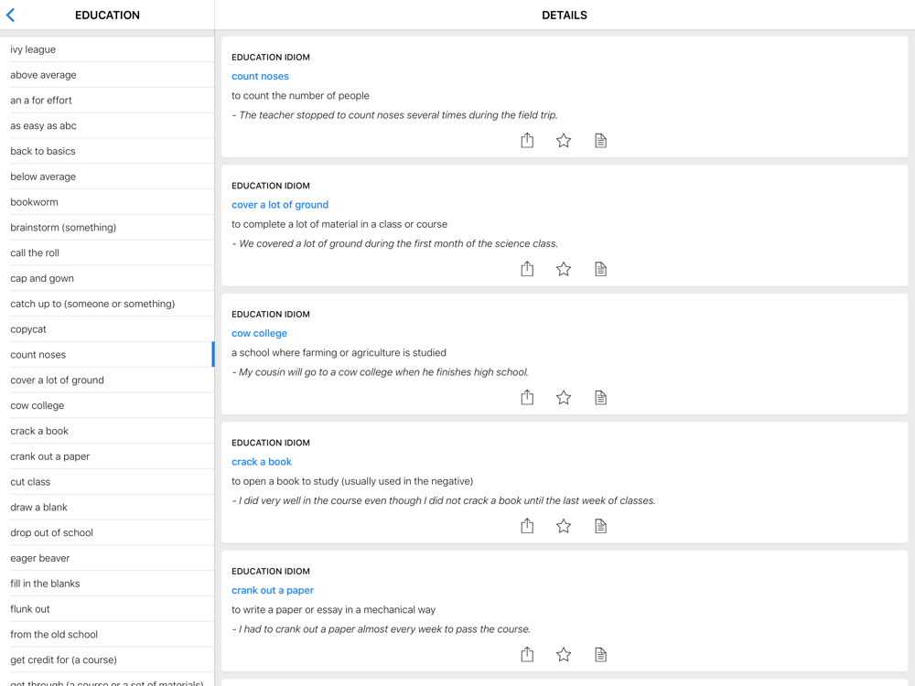Viewport: 915px width, 686px height.
Task: Select 'flunk out' in the idiom list
Action: [x=30, y=609]
